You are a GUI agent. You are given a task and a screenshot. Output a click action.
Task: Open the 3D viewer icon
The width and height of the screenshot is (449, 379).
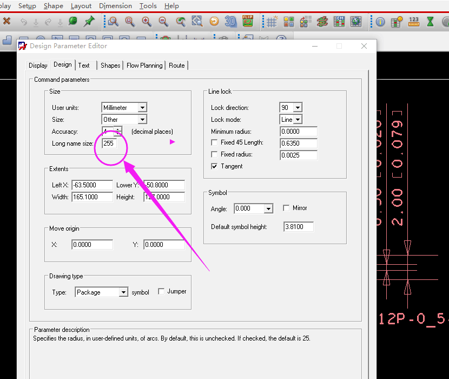point(231,22)
